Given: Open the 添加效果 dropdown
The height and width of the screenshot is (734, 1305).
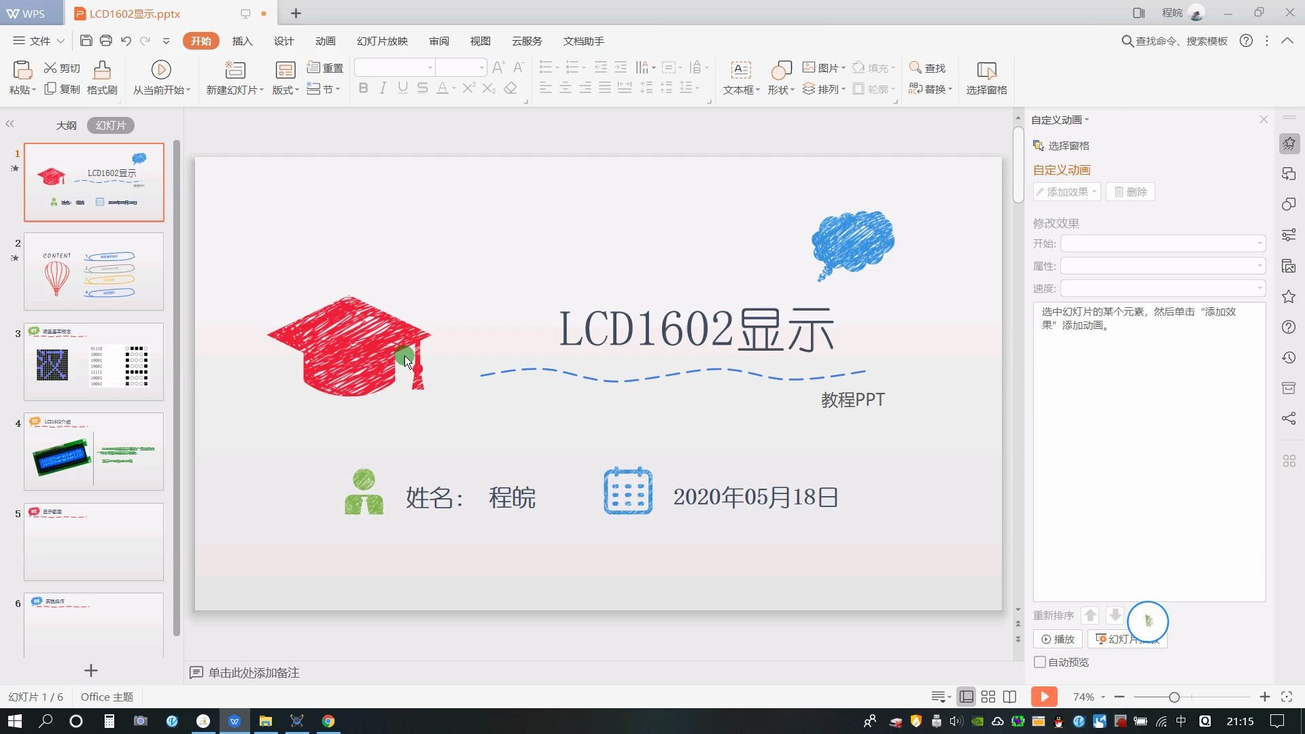Looking at the screenshot, I should click(x=1066, y=192).
